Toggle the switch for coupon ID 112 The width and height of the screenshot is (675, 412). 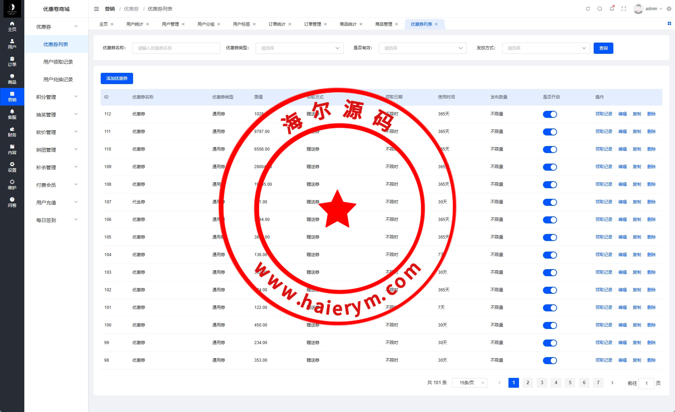coord(550,114)
